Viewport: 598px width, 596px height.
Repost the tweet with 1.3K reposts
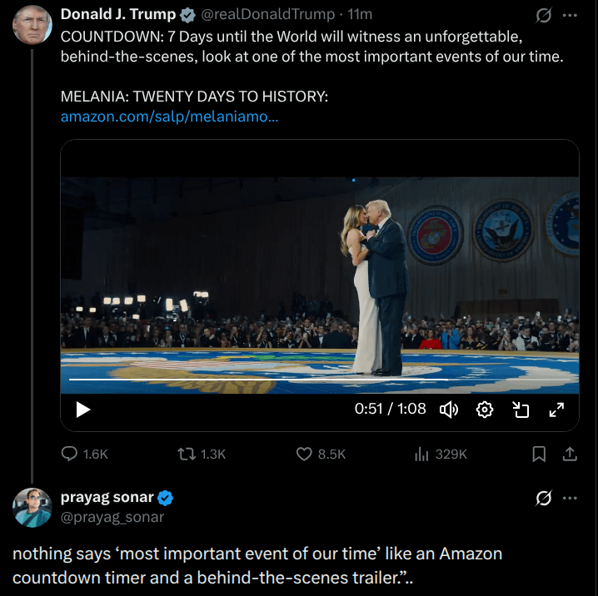(187, 454)
